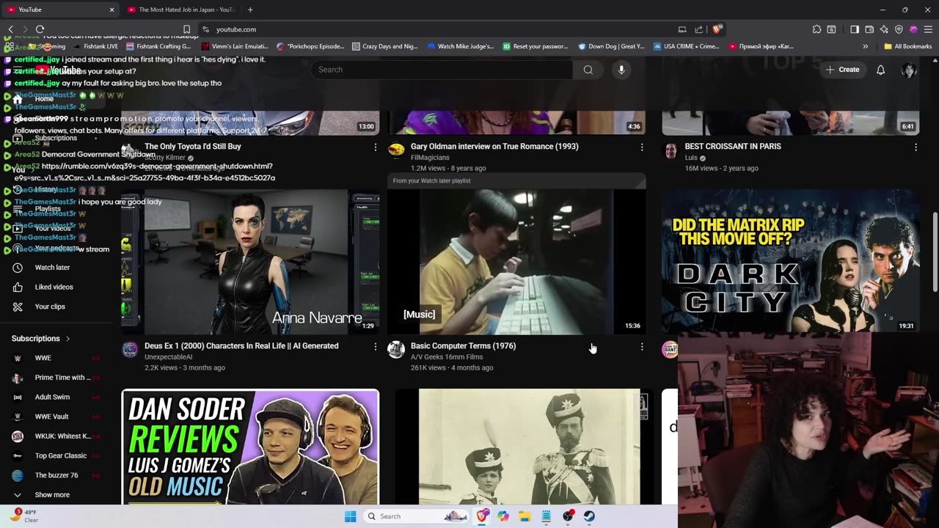Open the USA CRIME bookmark
The height and width of the screenshot is (528, 939).
685,46
